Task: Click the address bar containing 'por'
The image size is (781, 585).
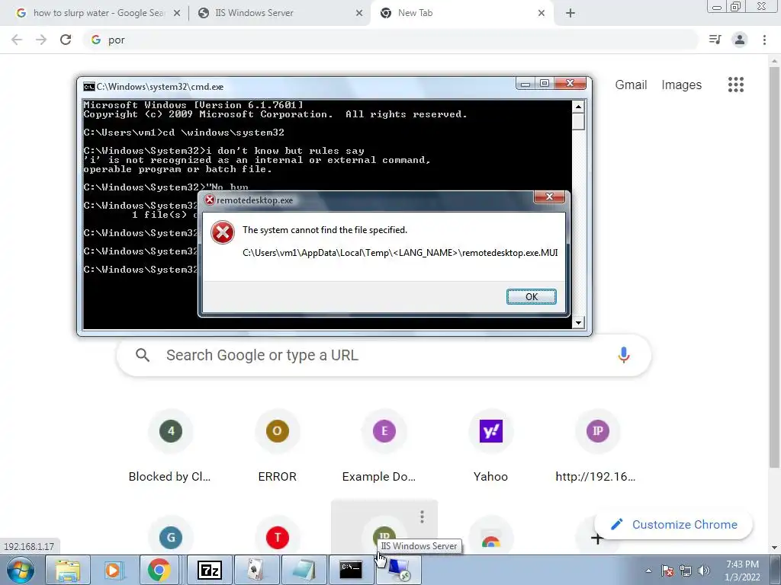Action: [x=390, y=40]
